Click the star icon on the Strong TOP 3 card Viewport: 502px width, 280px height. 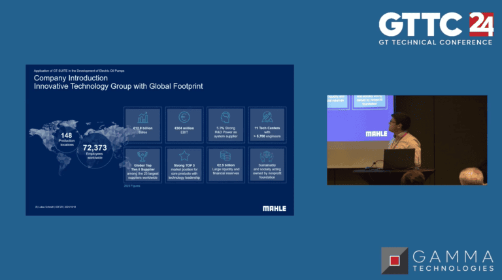coord(184,156)
